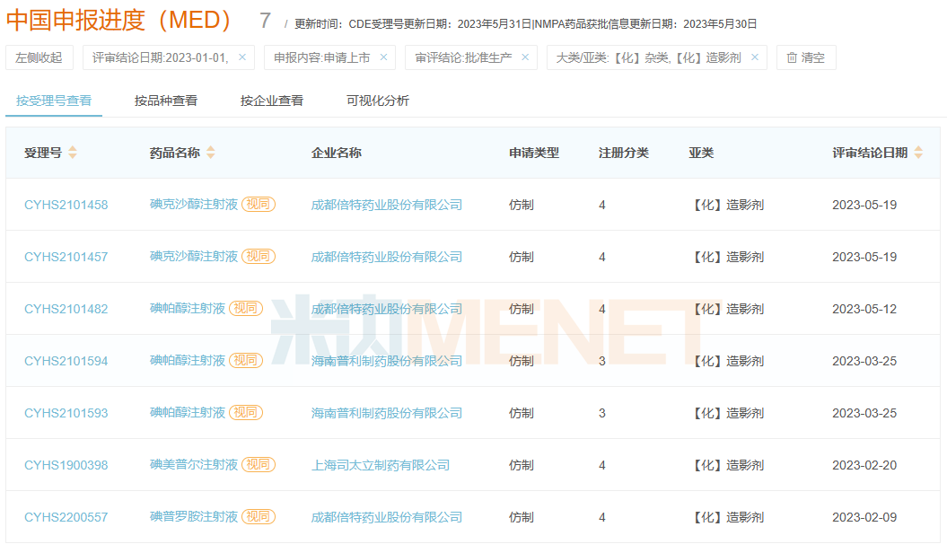The width and height of the screenshot is (947, 553).
Task: Sort by 药品名称 column arrows
Action: click(211, 153)
